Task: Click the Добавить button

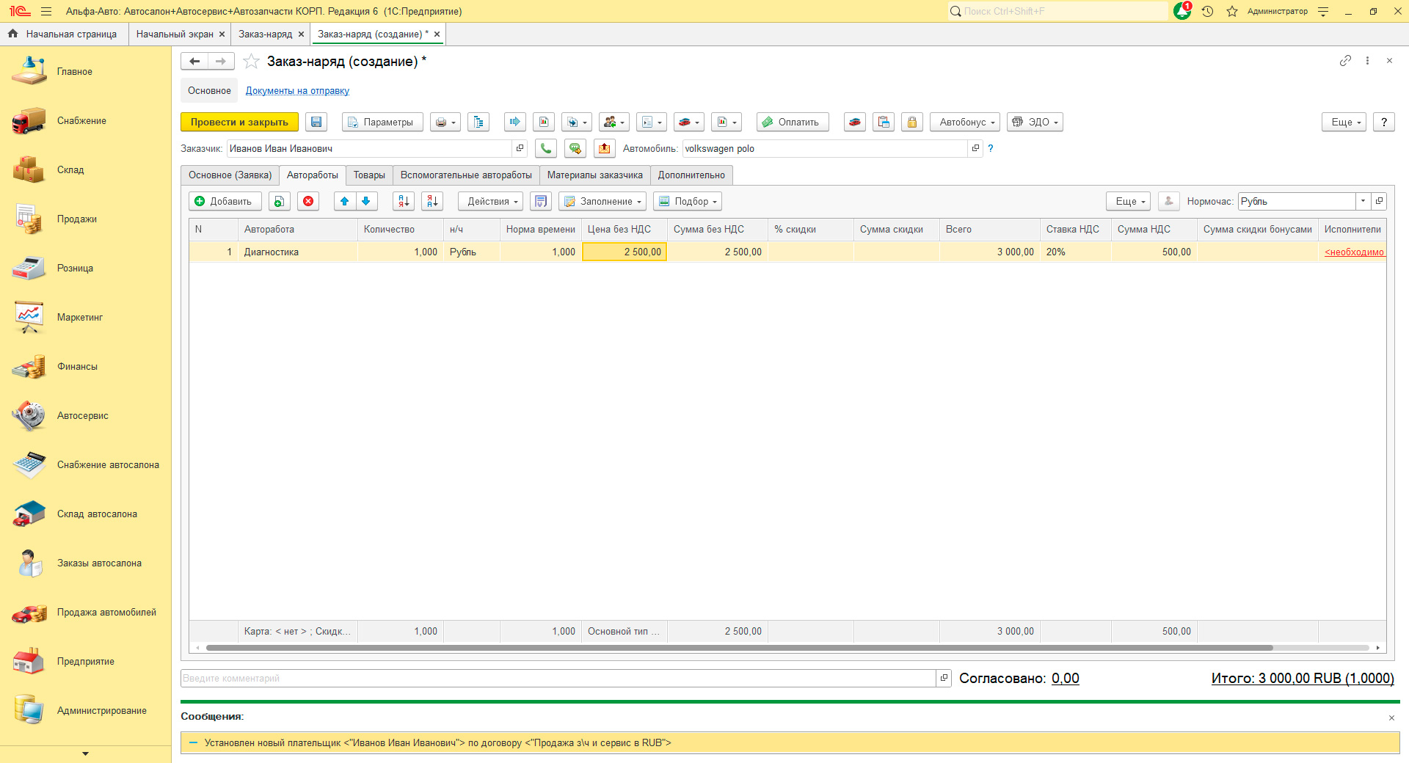Action: 225,201
